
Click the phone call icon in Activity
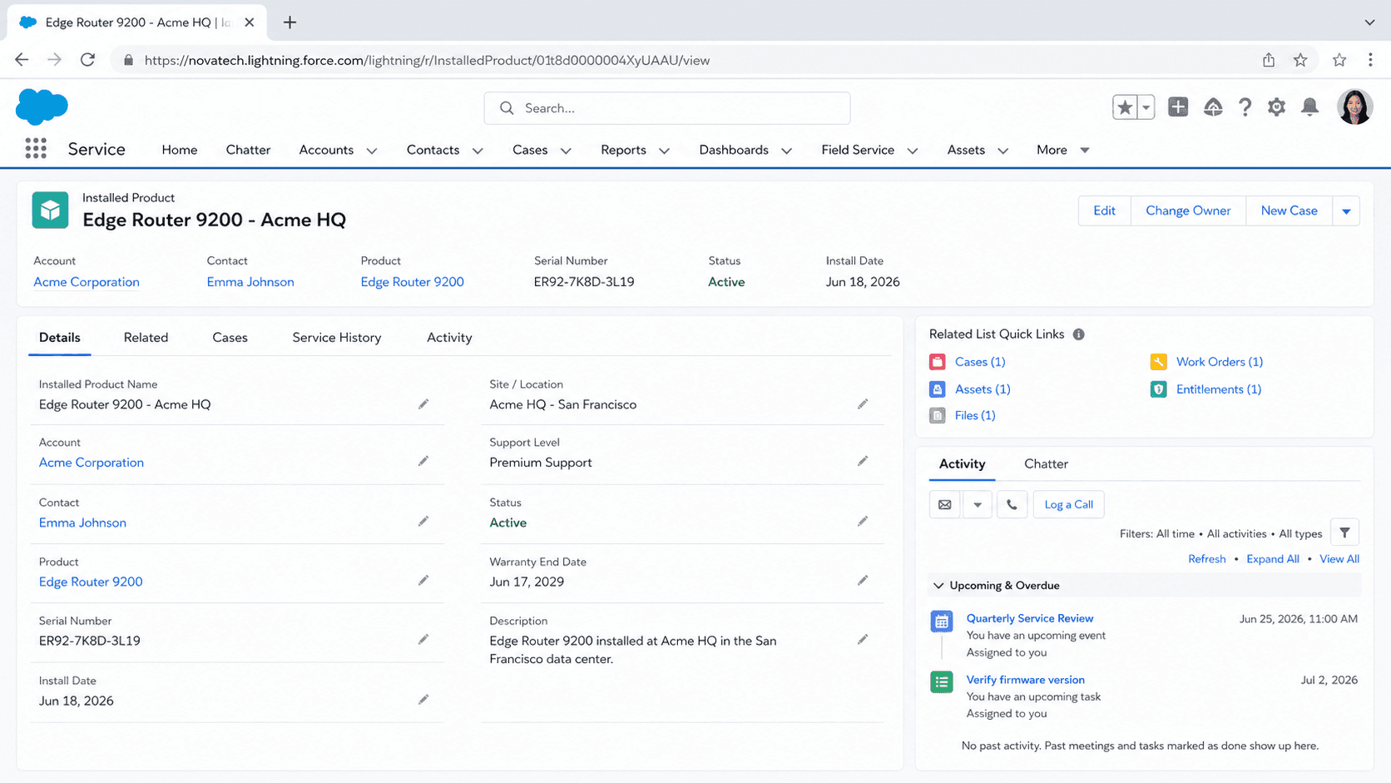(1012, 504)
